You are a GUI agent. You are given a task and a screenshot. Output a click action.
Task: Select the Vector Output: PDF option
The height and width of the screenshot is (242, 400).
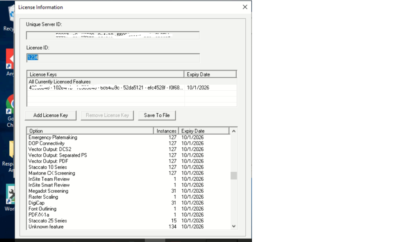(48, 161)
